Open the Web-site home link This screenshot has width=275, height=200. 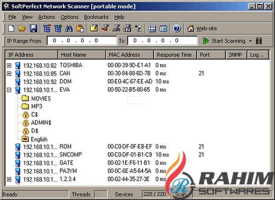(202, 28)
